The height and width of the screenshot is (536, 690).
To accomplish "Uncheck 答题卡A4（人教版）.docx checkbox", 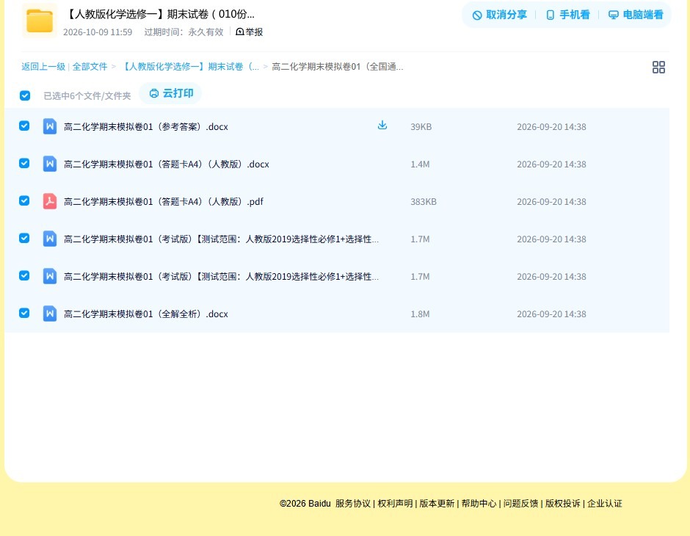I will point(24,163).
